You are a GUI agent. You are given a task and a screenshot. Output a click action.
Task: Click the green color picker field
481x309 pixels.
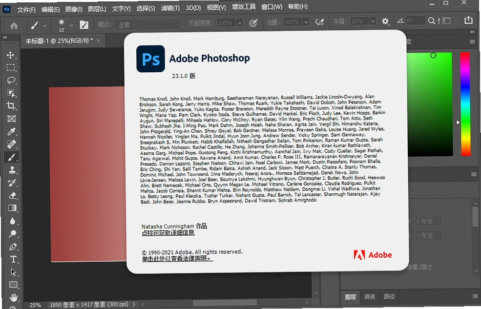point(429,104)
